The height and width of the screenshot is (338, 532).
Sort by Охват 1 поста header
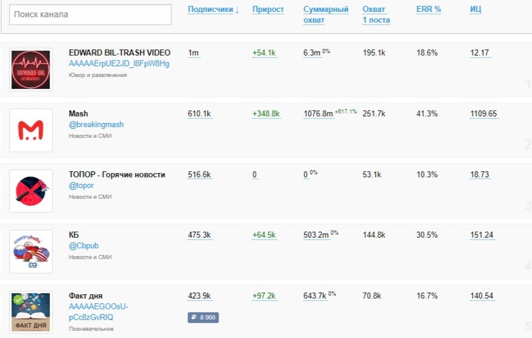click(x=376, y=15)
